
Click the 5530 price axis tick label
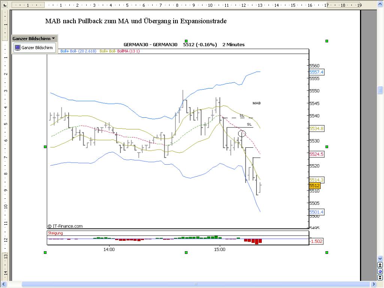click(x=315, y=141)
